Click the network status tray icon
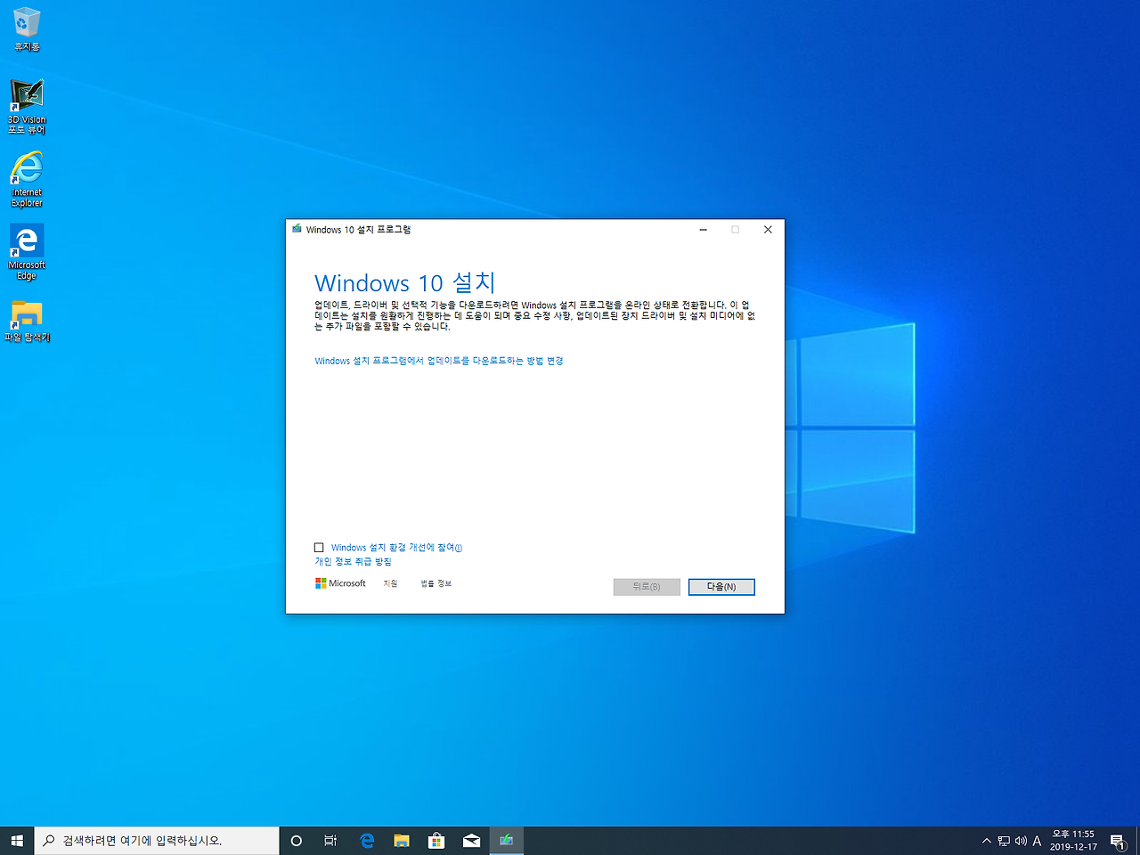 tap(1004, 841)
